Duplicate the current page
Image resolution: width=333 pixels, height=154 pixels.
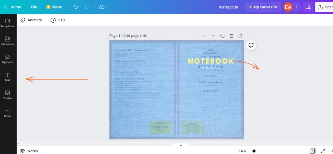pyautogui.click(x=223, y=36)
